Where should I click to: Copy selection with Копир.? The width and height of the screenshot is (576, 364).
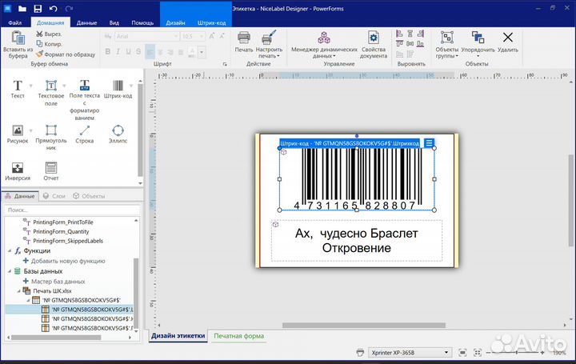[x=49, y=44]
